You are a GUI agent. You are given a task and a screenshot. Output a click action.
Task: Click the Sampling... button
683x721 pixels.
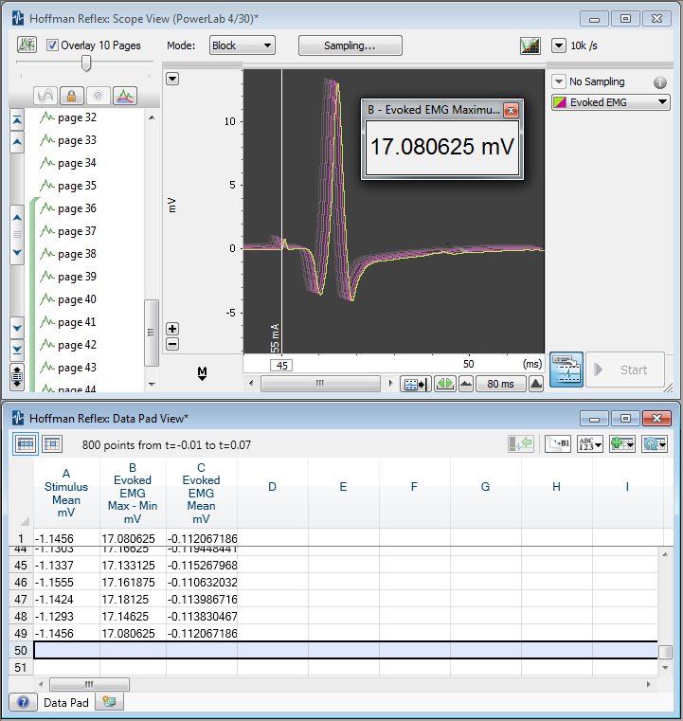[x=350, y=45]
